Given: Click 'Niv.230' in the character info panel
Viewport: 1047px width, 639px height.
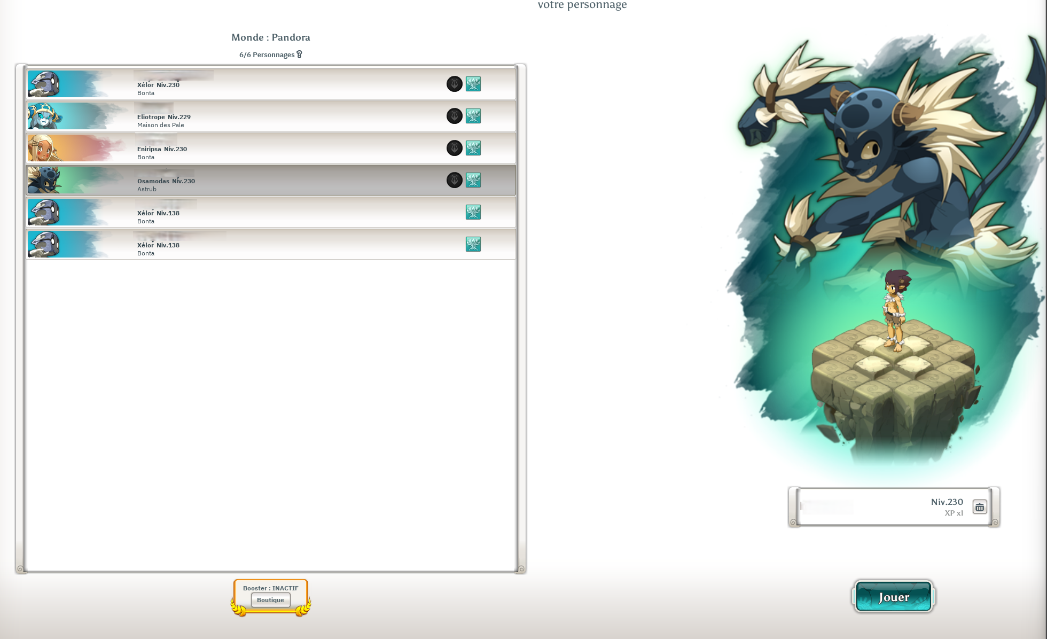Looking at the screenshot, I should point(947,502).
